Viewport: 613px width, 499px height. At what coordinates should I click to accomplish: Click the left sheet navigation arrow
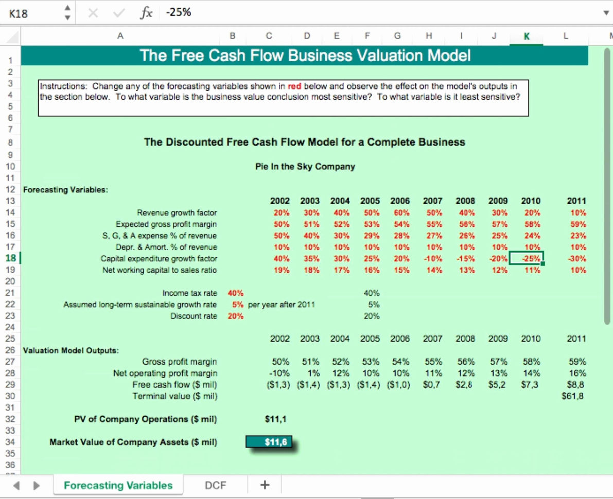point(16,485)
